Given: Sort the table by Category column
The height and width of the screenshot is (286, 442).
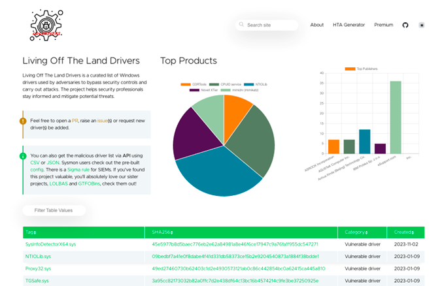Looking at the screenshot, I should 356,232.
